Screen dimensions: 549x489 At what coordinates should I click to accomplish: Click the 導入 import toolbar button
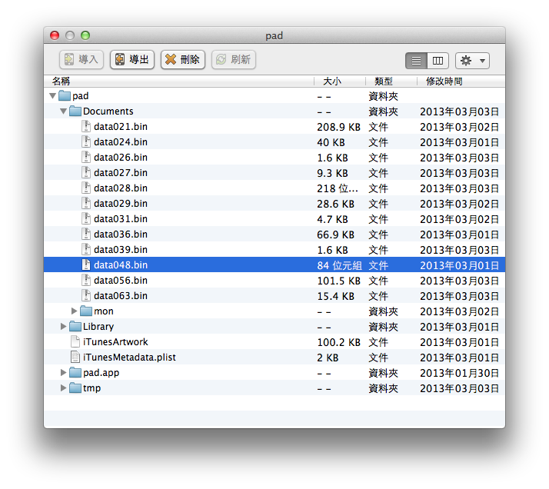(x=82, y=59)
